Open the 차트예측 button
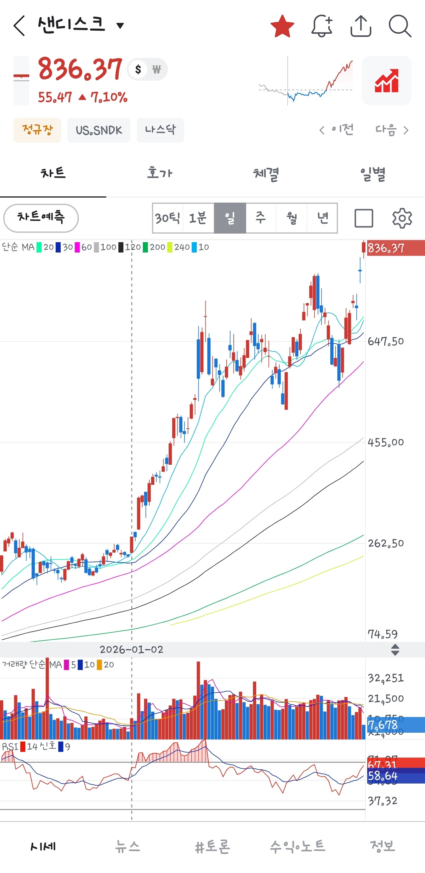 [x=41, y=218]
